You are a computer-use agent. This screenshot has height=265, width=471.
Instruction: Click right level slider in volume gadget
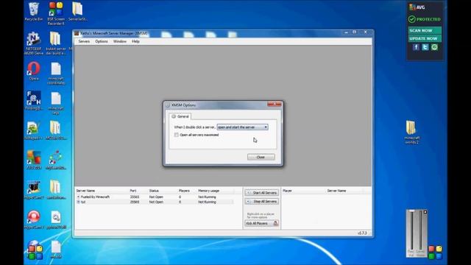point(420,231)
